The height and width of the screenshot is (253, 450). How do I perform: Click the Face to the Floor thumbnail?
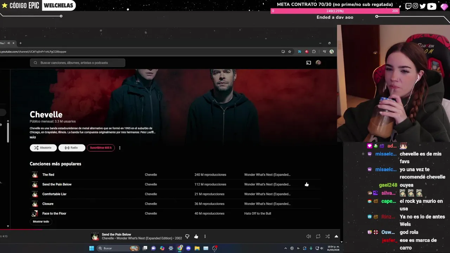(x=35, y=214)
